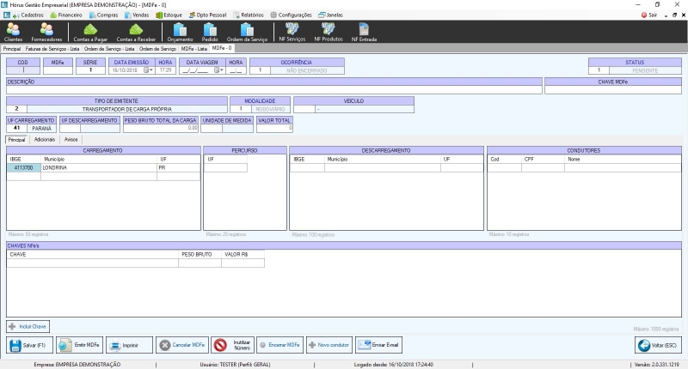Screen dimensions: 688x369
Task: Click Tipo de Emitente code field
Action: [x=16, y=109]
